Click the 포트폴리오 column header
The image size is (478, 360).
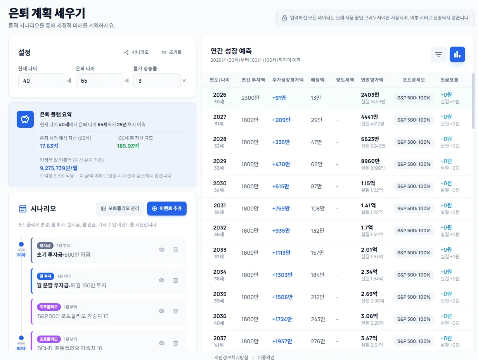[x=414, y=80]
